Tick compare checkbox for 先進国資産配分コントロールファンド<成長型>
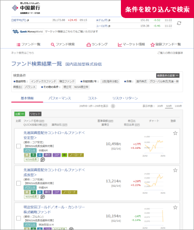The image size is (194, 230). coord(18,183)
